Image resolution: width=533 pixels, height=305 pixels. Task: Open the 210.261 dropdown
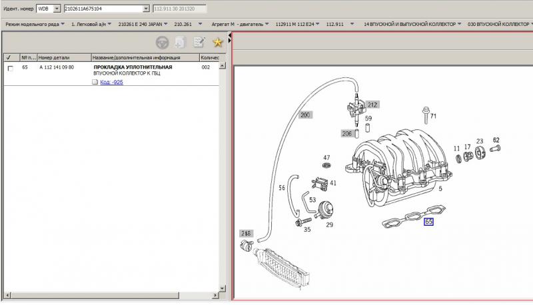click(188, 24)
